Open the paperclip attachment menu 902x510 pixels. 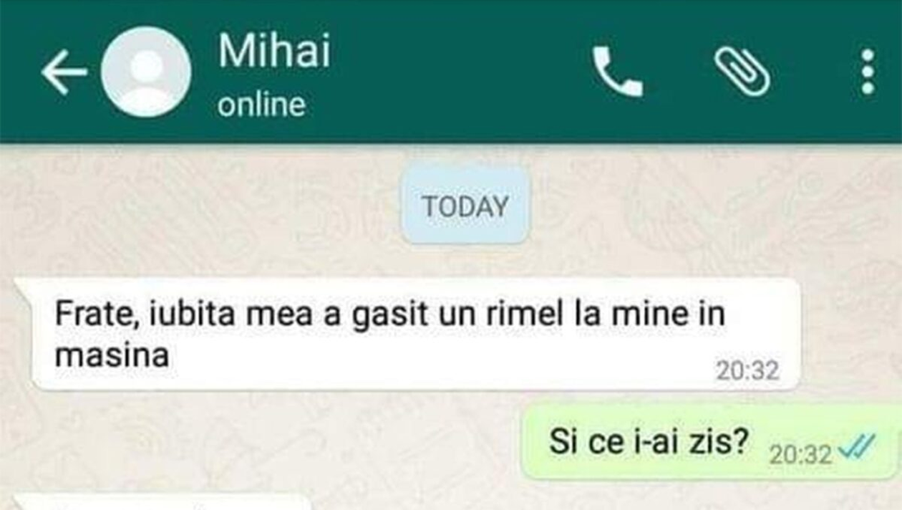pyautogui.click(x=742, y=72)
